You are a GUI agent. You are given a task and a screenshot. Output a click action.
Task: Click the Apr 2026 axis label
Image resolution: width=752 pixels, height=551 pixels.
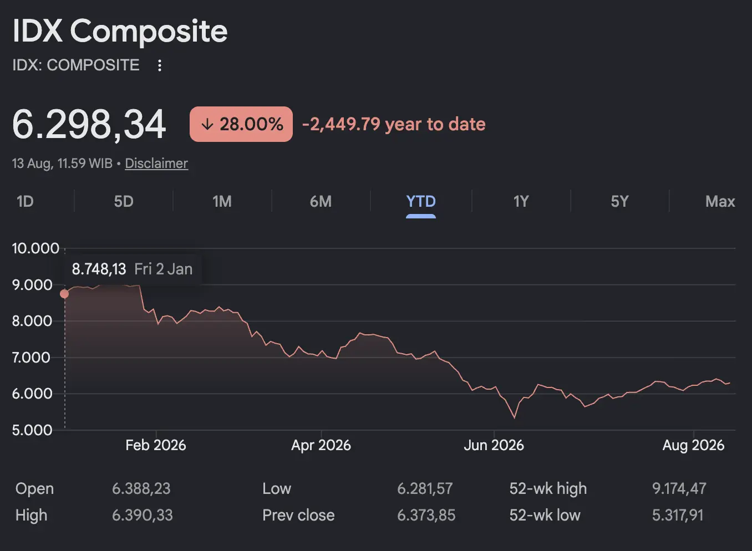pyautogui.click(x=321, y=445)
